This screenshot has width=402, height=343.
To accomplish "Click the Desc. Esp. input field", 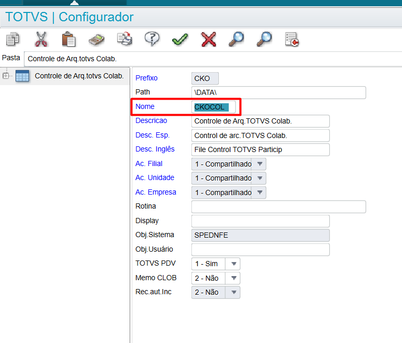I will [x=260, y=135].
